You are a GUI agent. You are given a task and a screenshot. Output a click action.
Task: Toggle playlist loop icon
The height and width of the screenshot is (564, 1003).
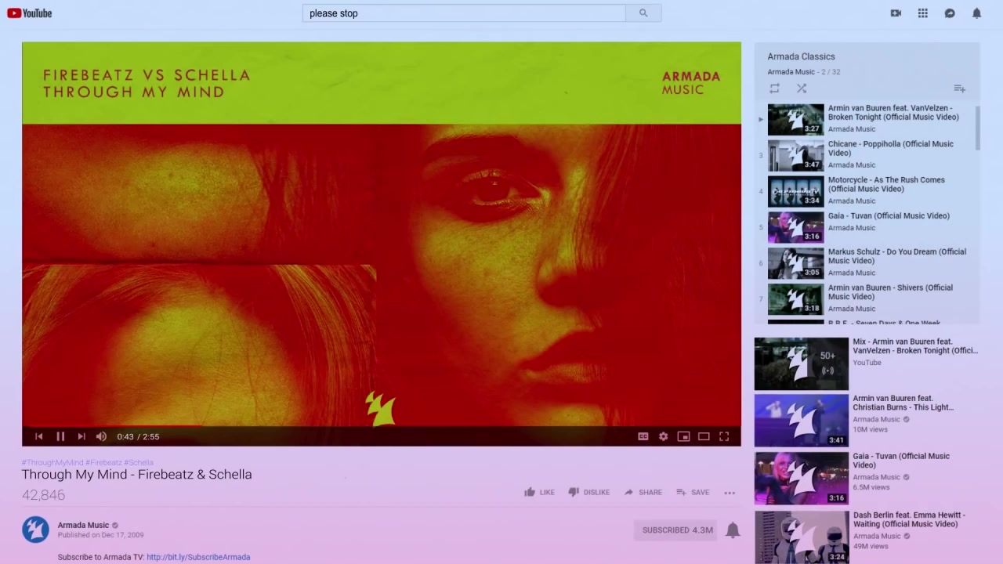click(x=774, y=89)
